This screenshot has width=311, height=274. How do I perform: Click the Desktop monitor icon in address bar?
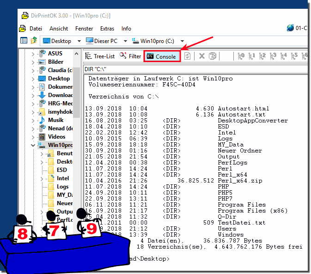[x=47, y=41]
